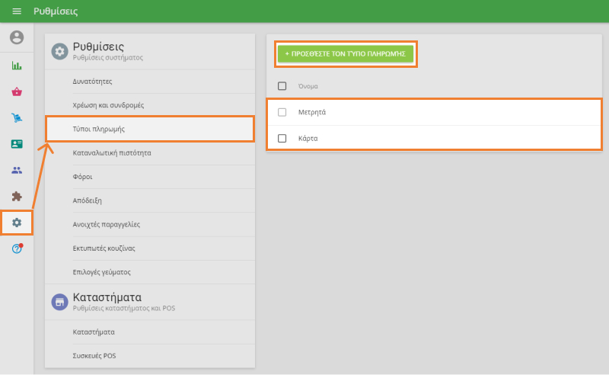Go to Φόροι settings section

click(x=83, y=177)
